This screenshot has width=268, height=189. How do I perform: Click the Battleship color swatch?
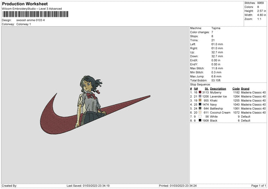point(200,108)
